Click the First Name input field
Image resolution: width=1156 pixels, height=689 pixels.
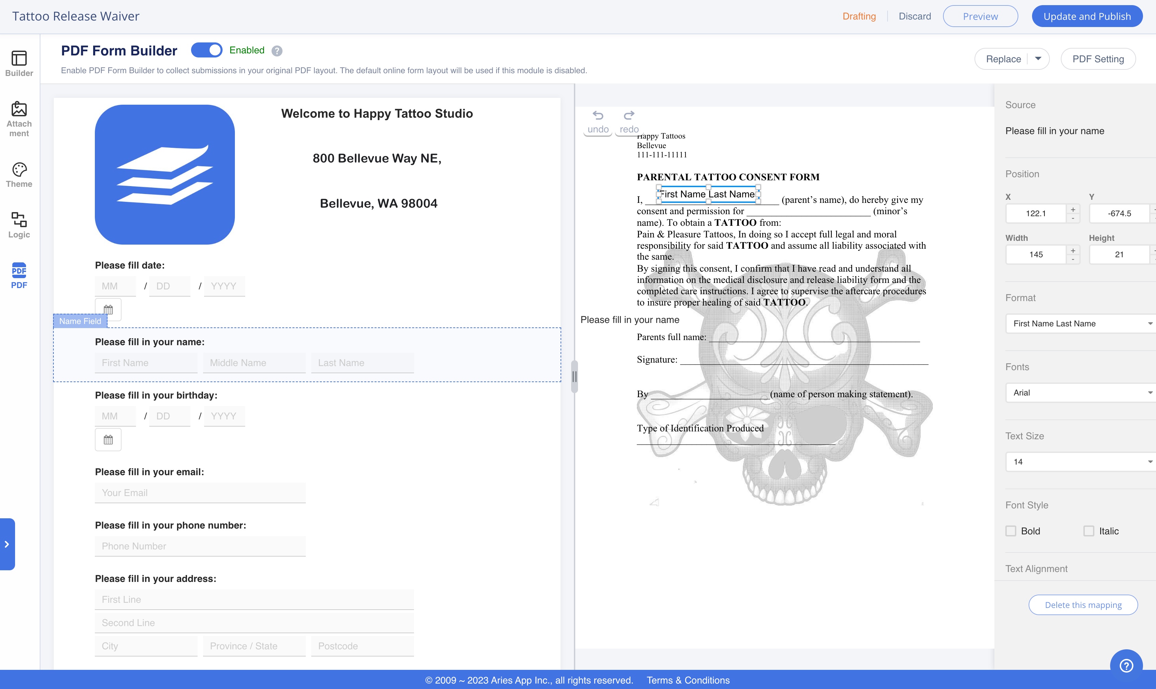point(146,363)
